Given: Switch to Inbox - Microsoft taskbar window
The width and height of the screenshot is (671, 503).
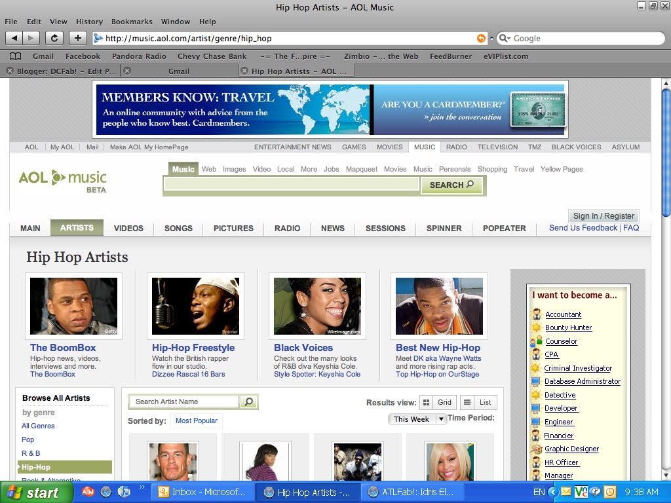Looking at the screenshot, I should (x=202, y=493).
